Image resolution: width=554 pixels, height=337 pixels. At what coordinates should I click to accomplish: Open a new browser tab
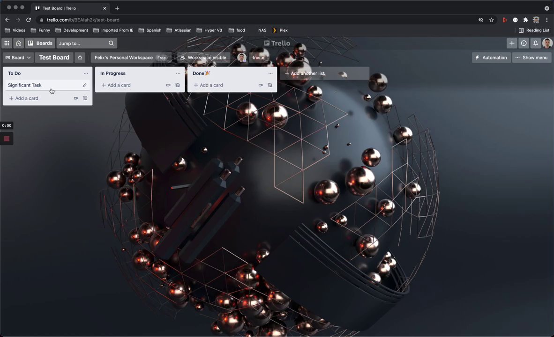117,8
